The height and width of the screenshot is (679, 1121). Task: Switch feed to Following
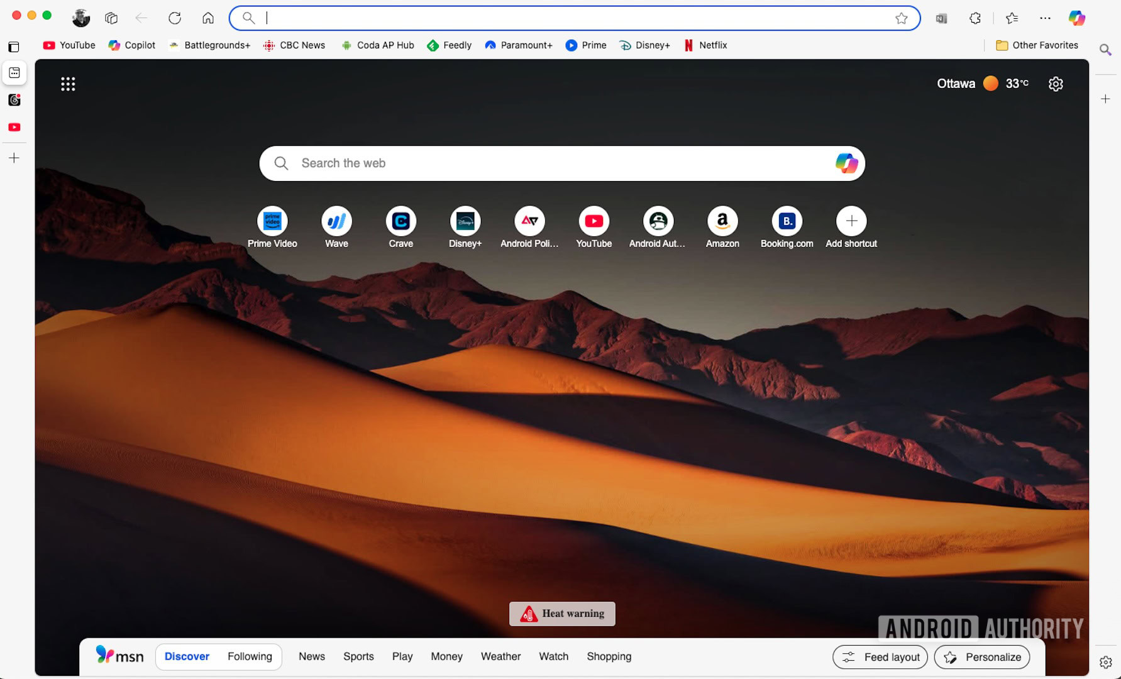tap(250, 656)
